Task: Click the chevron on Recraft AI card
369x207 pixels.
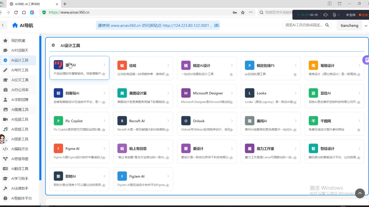Action: (168, 121)
